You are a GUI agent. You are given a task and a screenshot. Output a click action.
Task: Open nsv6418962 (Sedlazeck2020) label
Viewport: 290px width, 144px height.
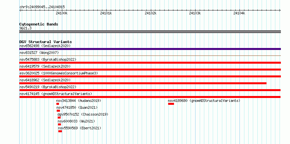(45, 80)
